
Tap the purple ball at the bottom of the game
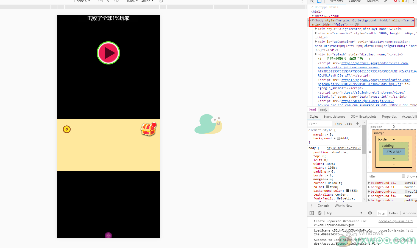108,235
